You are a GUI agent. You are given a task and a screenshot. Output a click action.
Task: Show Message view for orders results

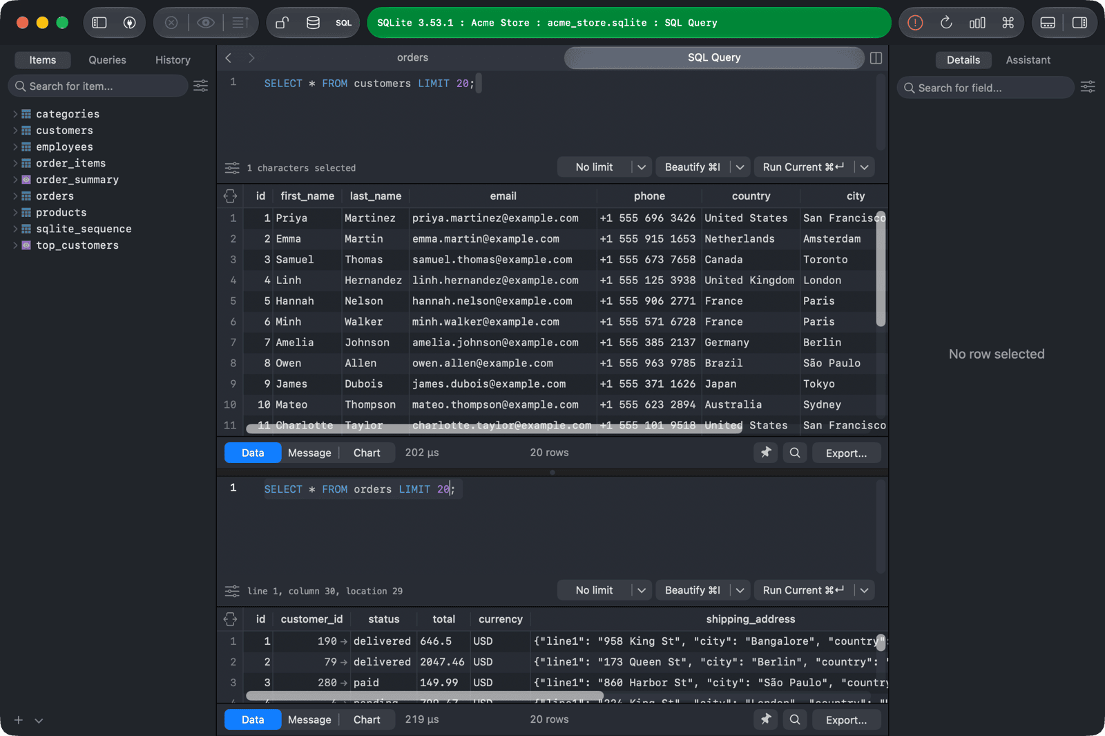(x=309, y=719)
